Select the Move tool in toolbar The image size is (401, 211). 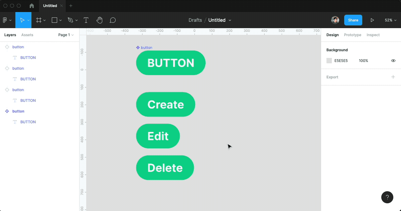tap(22, 20)
